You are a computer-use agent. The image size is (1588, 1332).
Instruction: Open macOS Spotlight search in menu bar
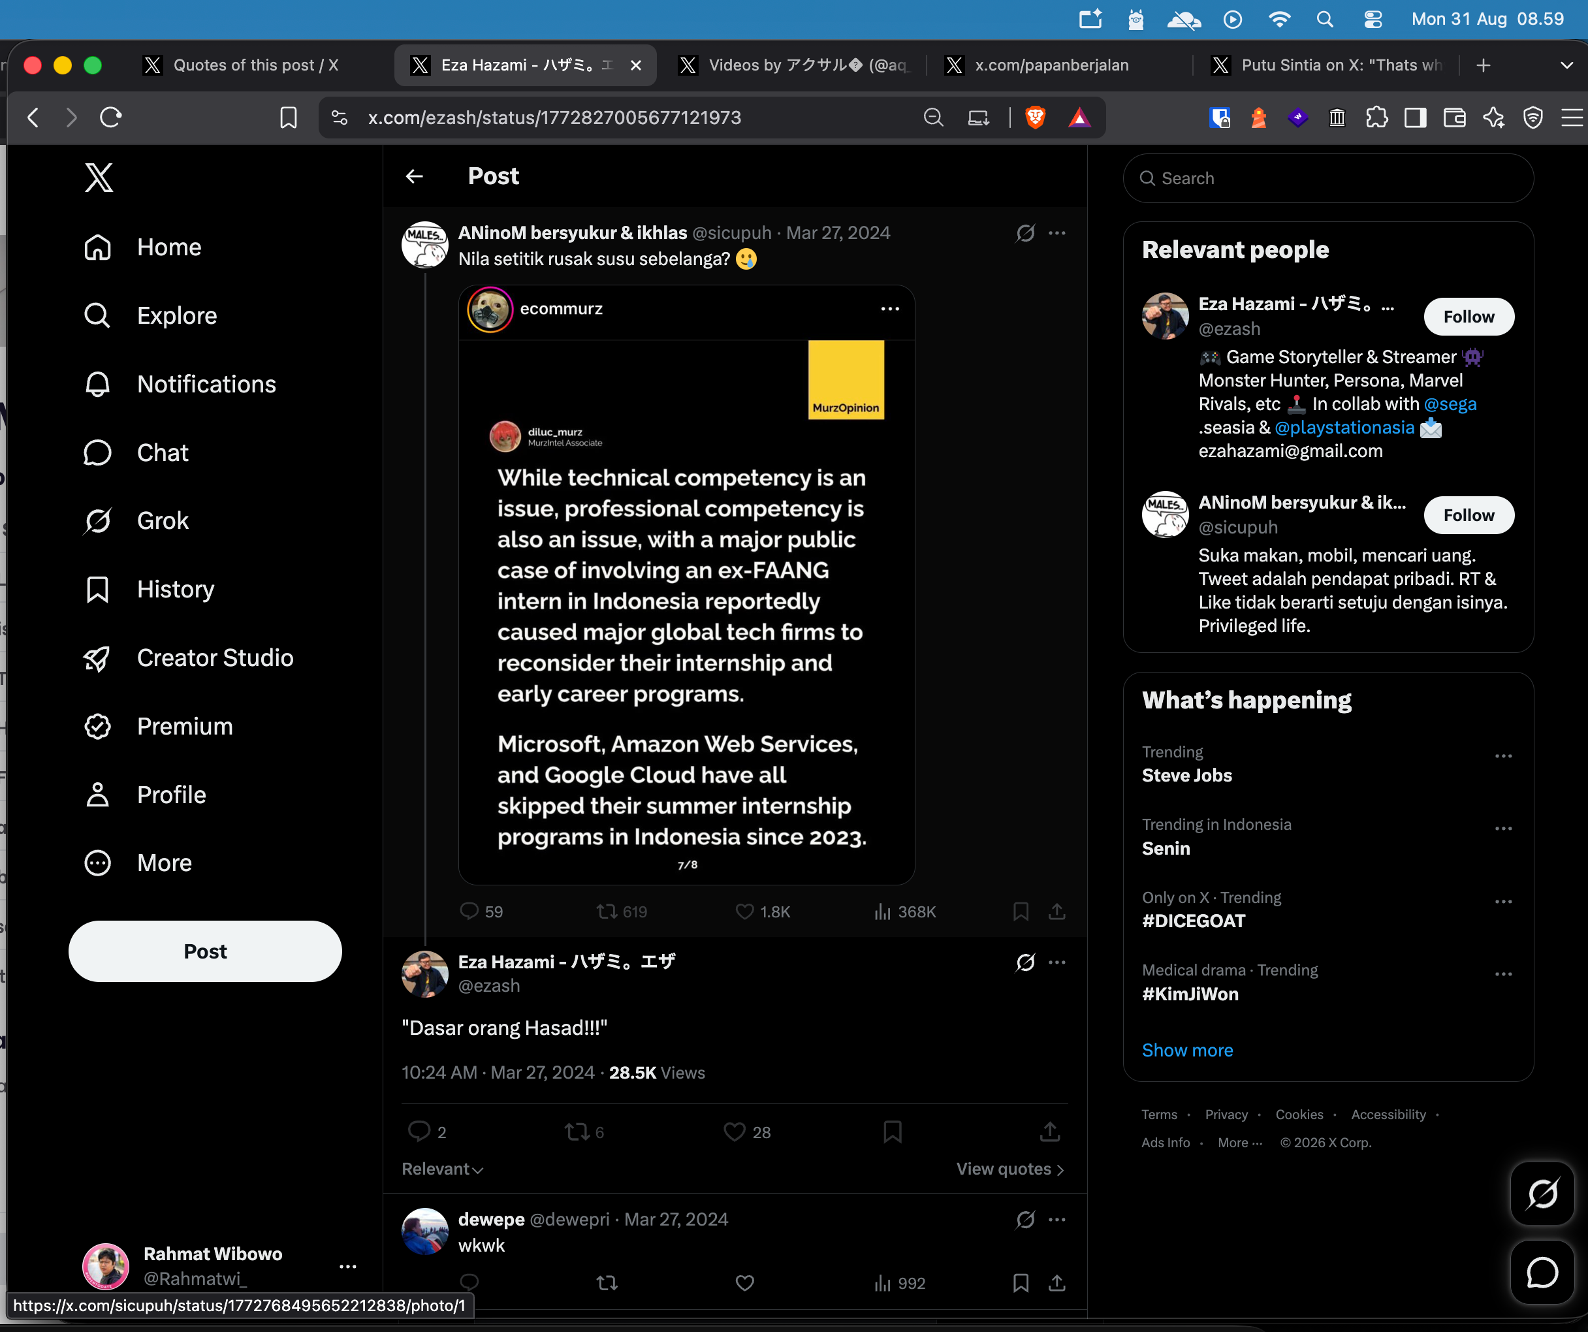click(1325, 19)
